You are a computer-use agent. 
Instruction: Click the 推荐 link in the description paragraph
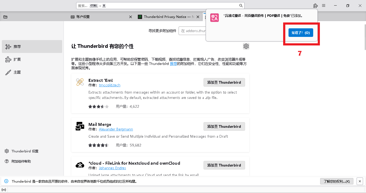tap(173, 64)
